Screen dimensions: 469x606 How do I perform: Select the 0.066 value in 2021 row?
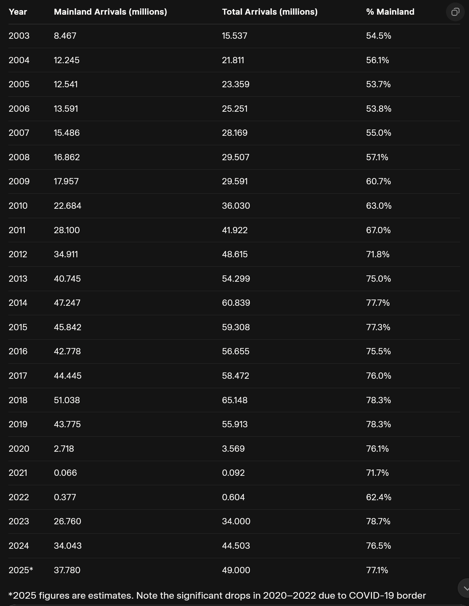[x=65, y=473]
